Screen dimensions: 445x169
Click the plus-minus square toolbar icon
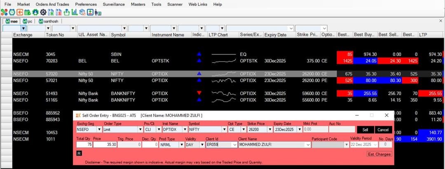coord(90,12)
